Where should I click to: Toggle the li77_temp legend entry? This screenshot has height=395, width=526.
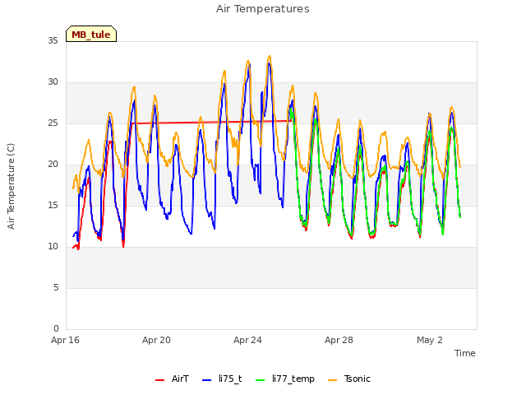285,379
